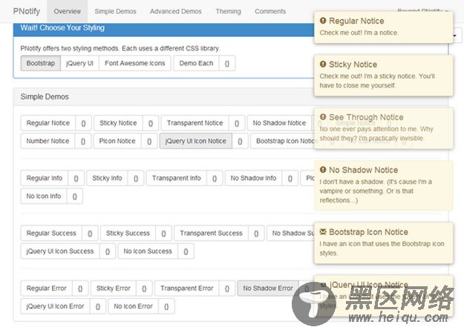Click {} next to jQuery UI Icon Notice

pyautogui.click(x=240, y=141)
